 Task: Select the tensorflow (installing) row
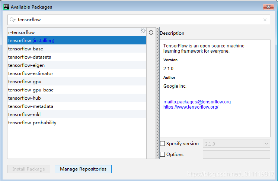coord(77,41)
